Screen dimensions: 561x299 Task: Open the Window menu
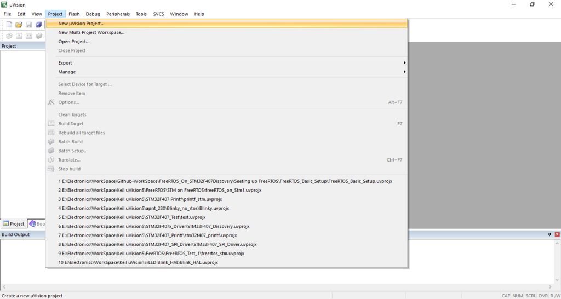(179, 14)
